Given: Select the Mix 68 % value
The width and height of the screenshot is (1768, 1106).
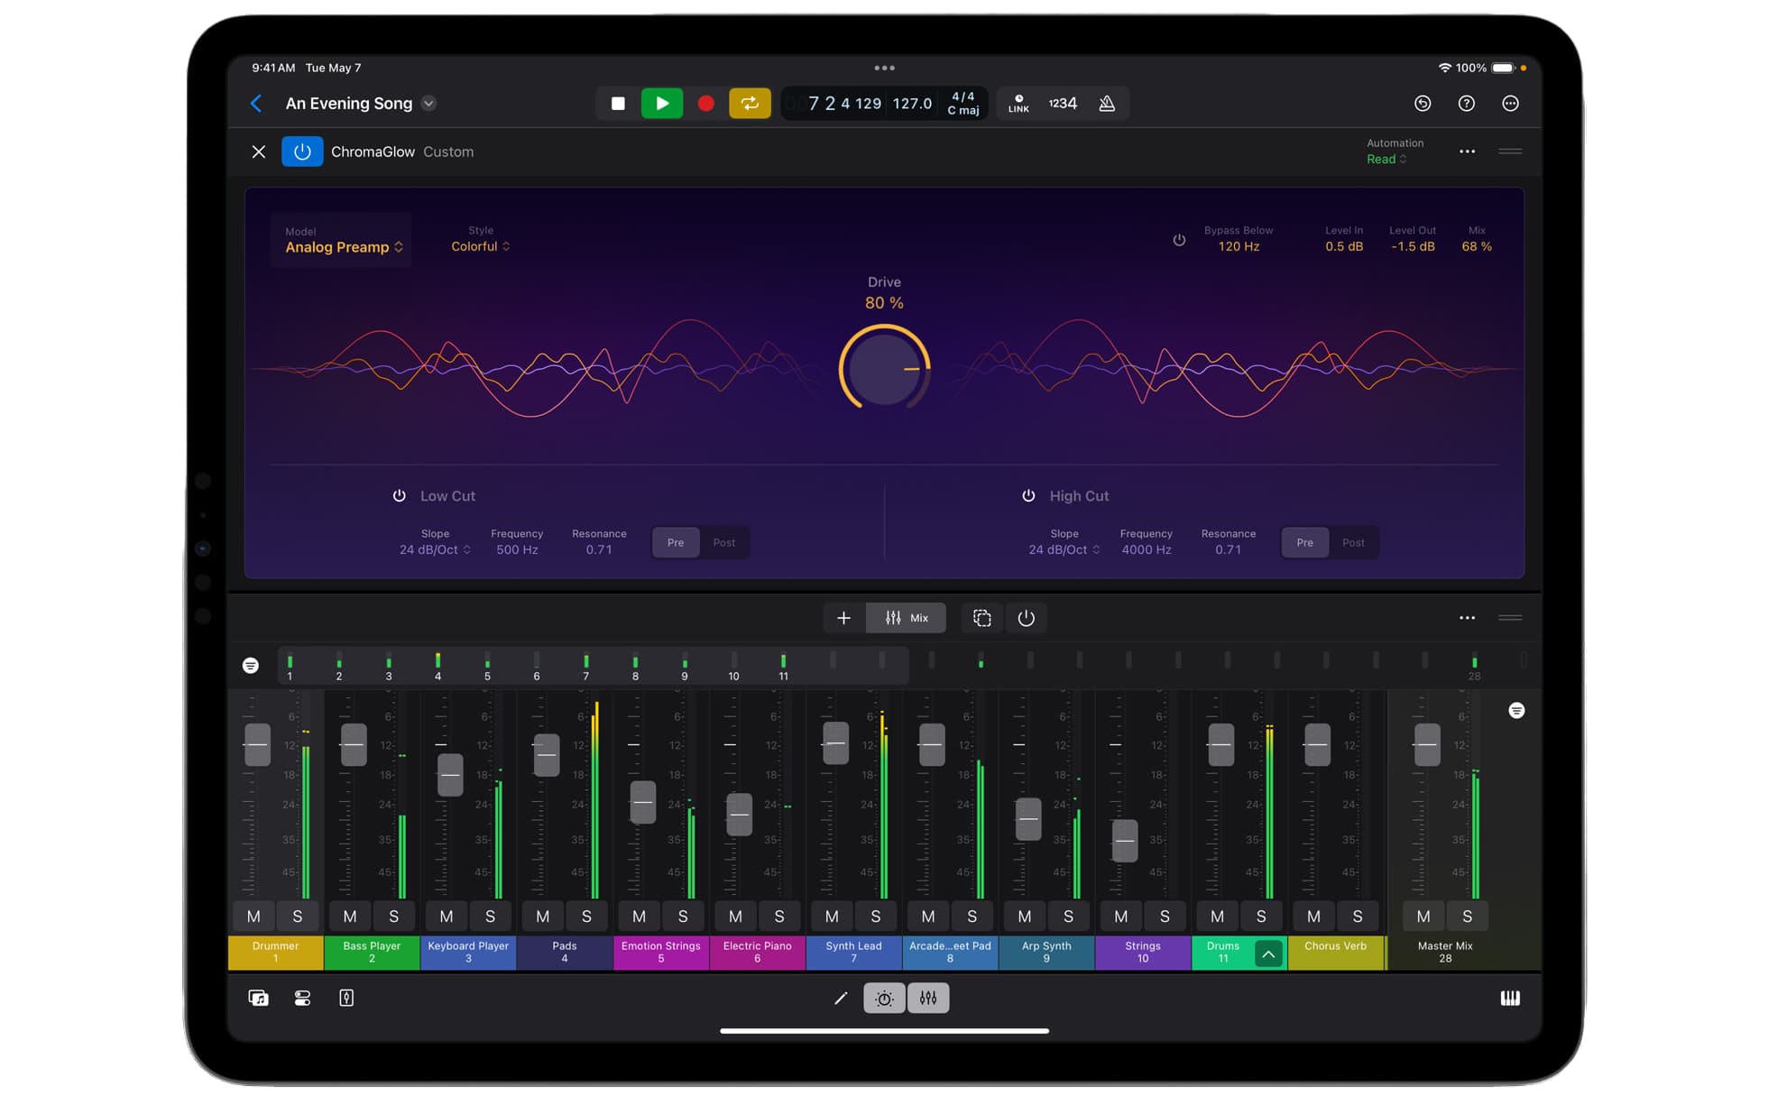Looking at the screenshot, I should (1477, 246).
